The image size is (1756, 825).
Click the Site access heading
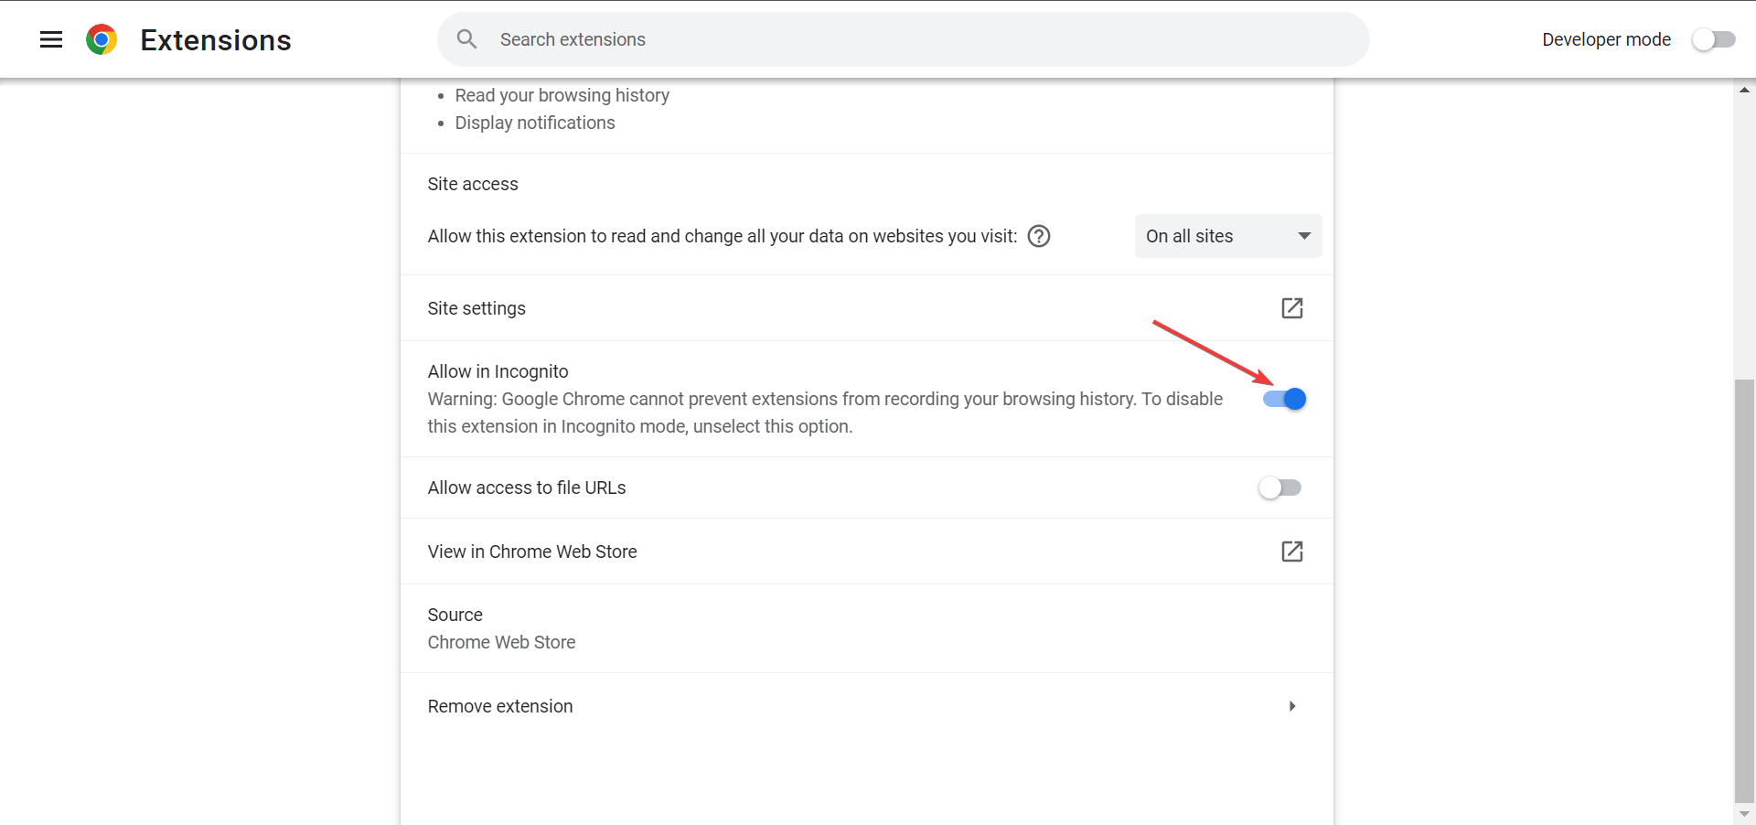pyautogui.click(x=473, y=184)
